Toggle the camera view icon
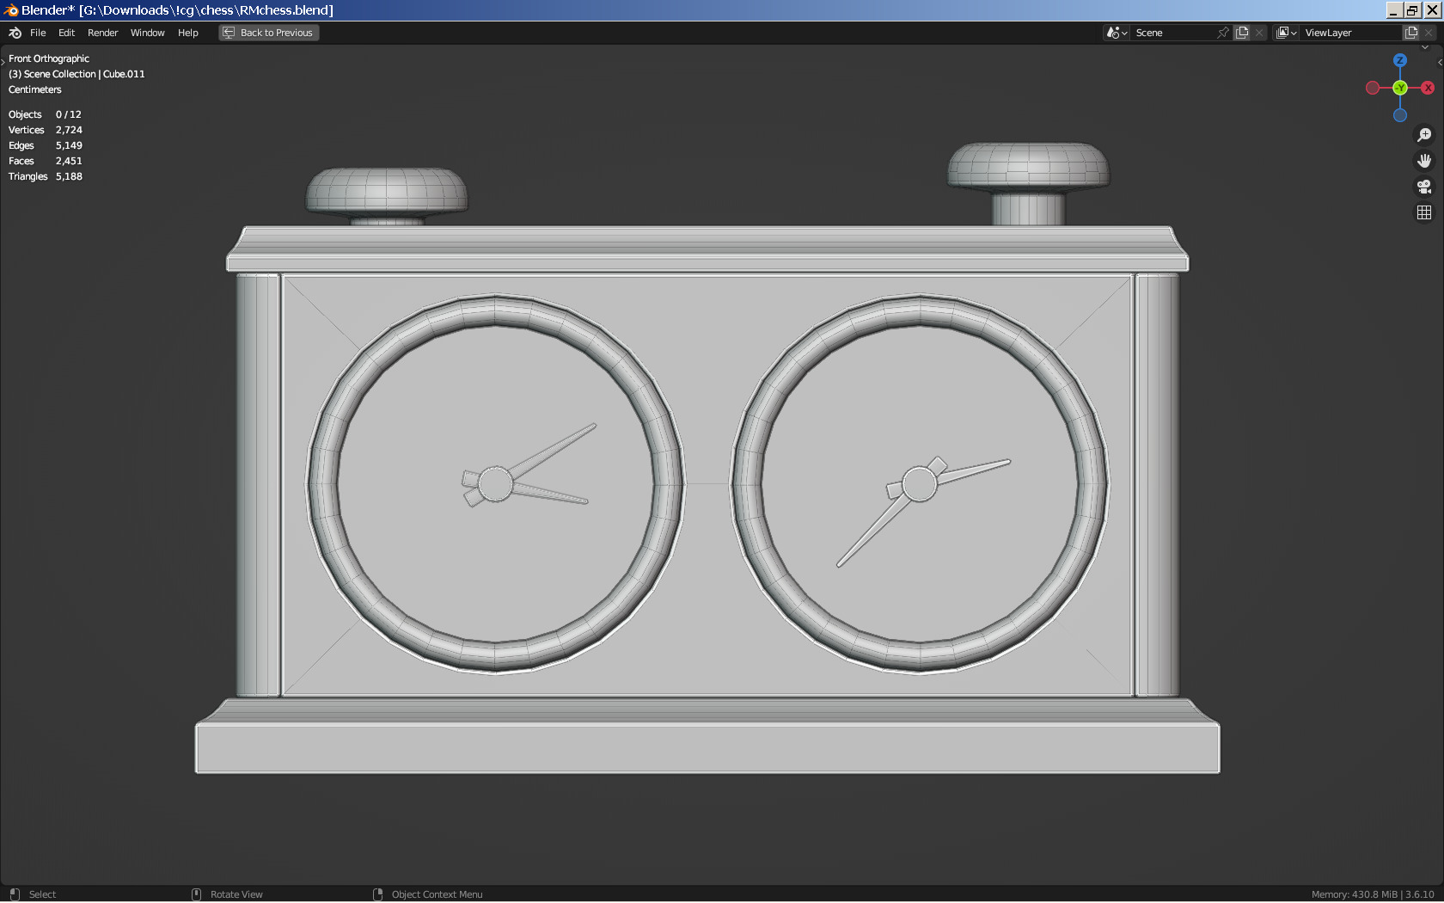1444x903 pixels. coord(1424,187)
